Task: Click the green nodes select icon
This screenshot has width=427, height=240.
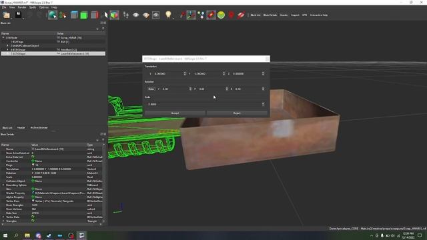Action: (63, 15)
